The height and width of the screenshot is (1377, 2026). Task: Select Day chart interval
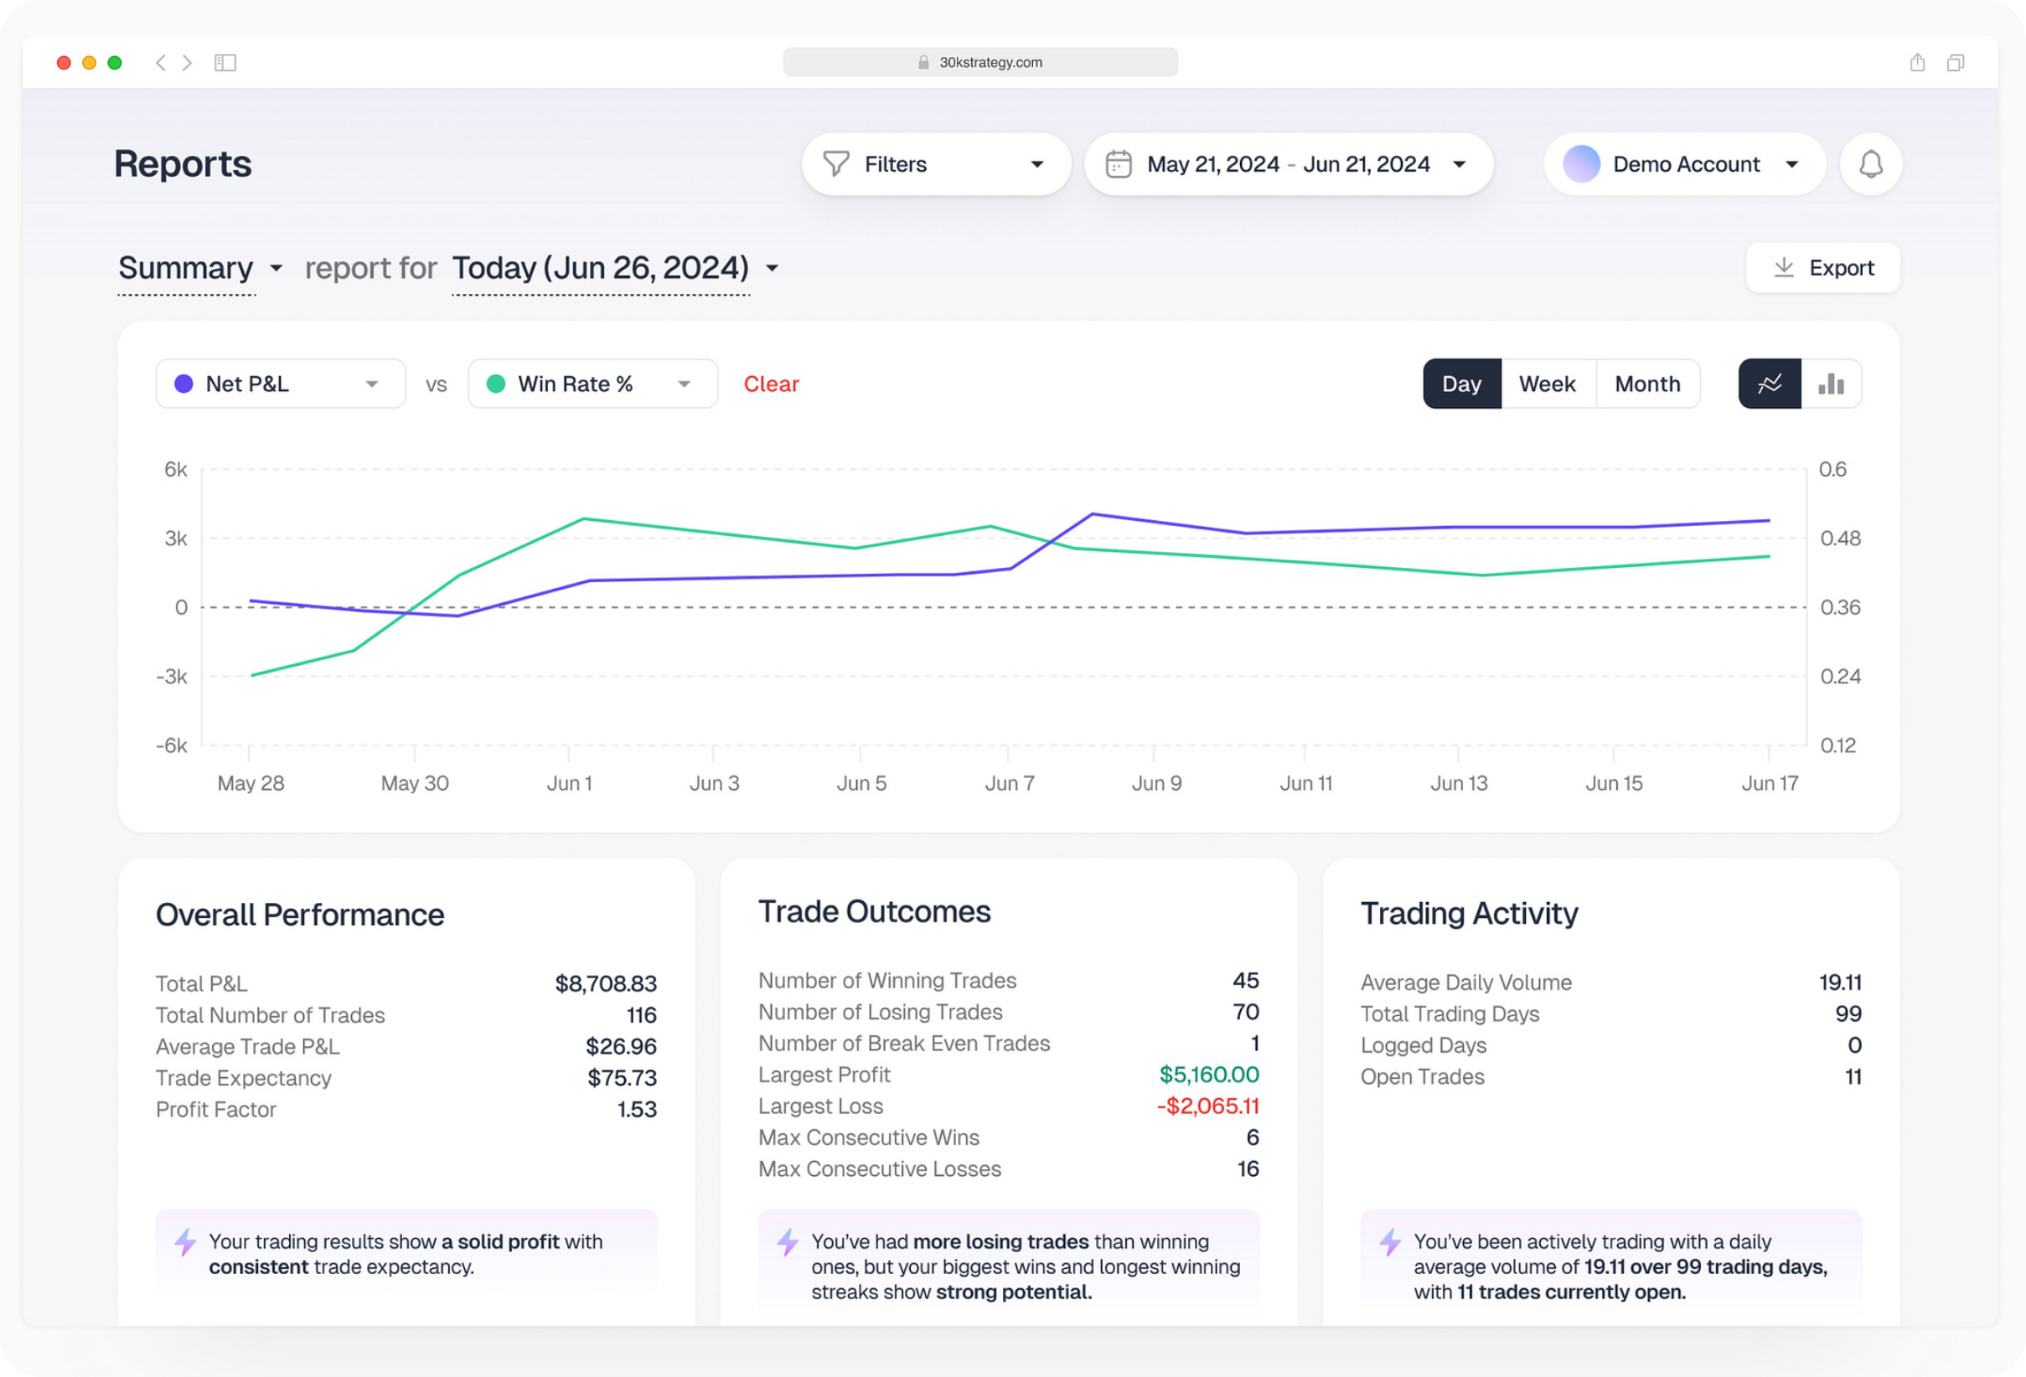[1462, 384]
